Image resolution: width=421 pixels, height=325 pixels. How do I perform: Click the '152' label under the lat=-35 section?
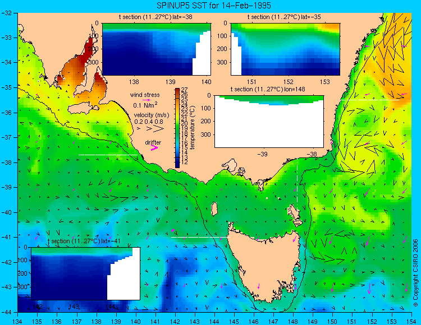[288, 82]
